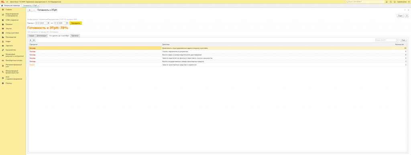This screenshot has width=411, height=155.
Task: Open table Еще dropdown next to search
Action: coord(404,40)
